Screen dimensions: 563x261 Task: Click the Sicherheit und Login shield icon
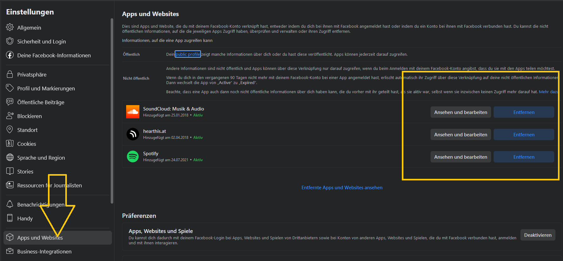pos(10,41)
